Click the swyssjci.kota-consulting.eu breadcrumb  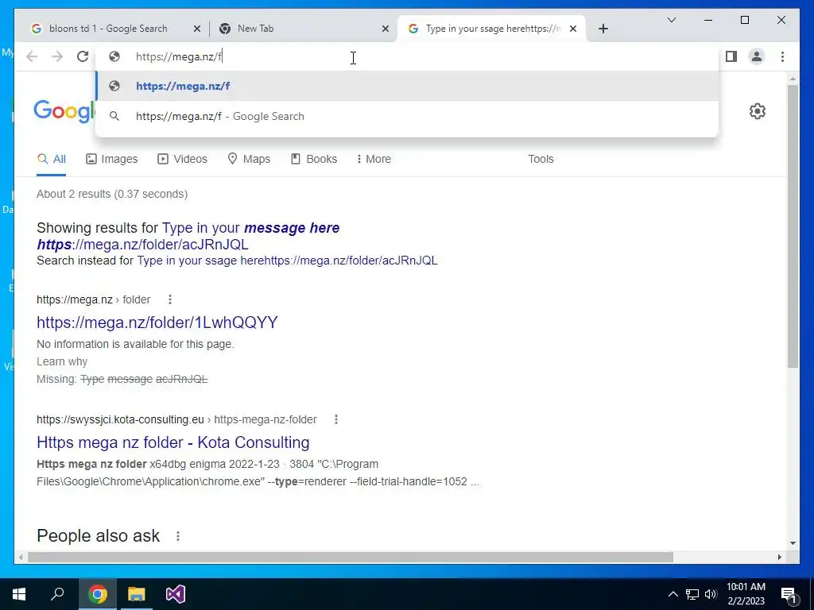(x=176, y=419)
